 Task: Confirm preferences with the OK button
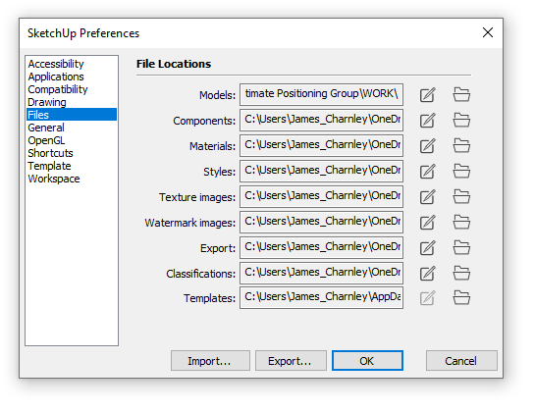367,361
